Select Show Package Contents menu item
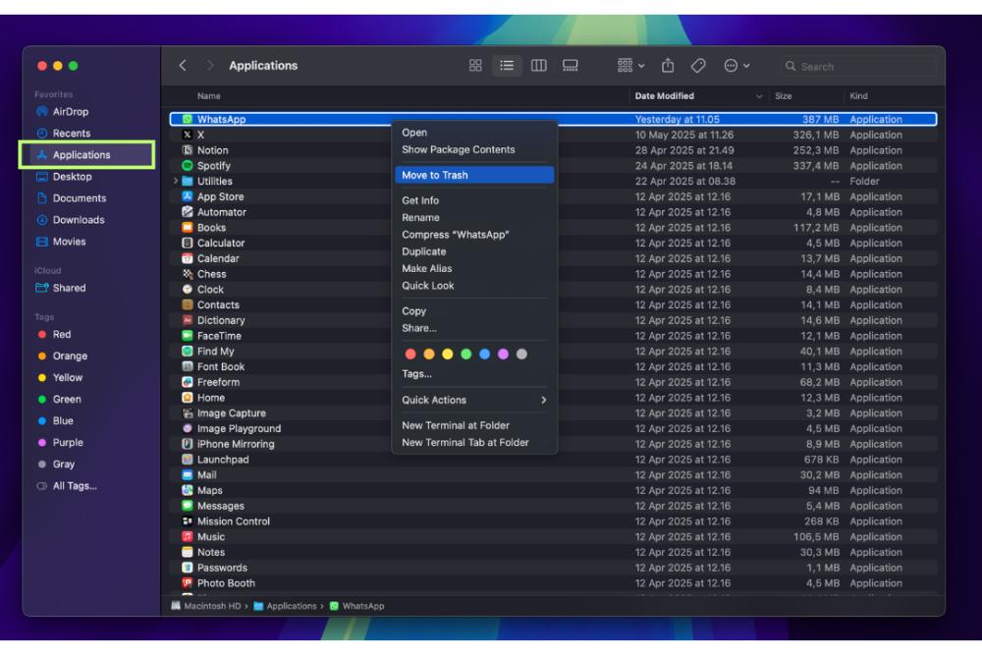This screenshot has height=655, width=982. coord(474,149)
